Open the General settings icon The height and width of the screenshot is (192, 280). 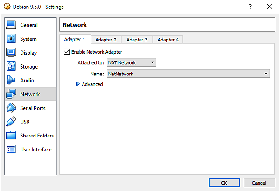click(x=12, y=25)
